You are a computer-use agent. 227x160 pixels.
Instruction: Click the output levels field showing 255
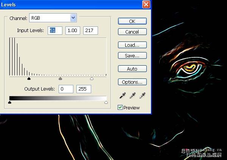84,89
